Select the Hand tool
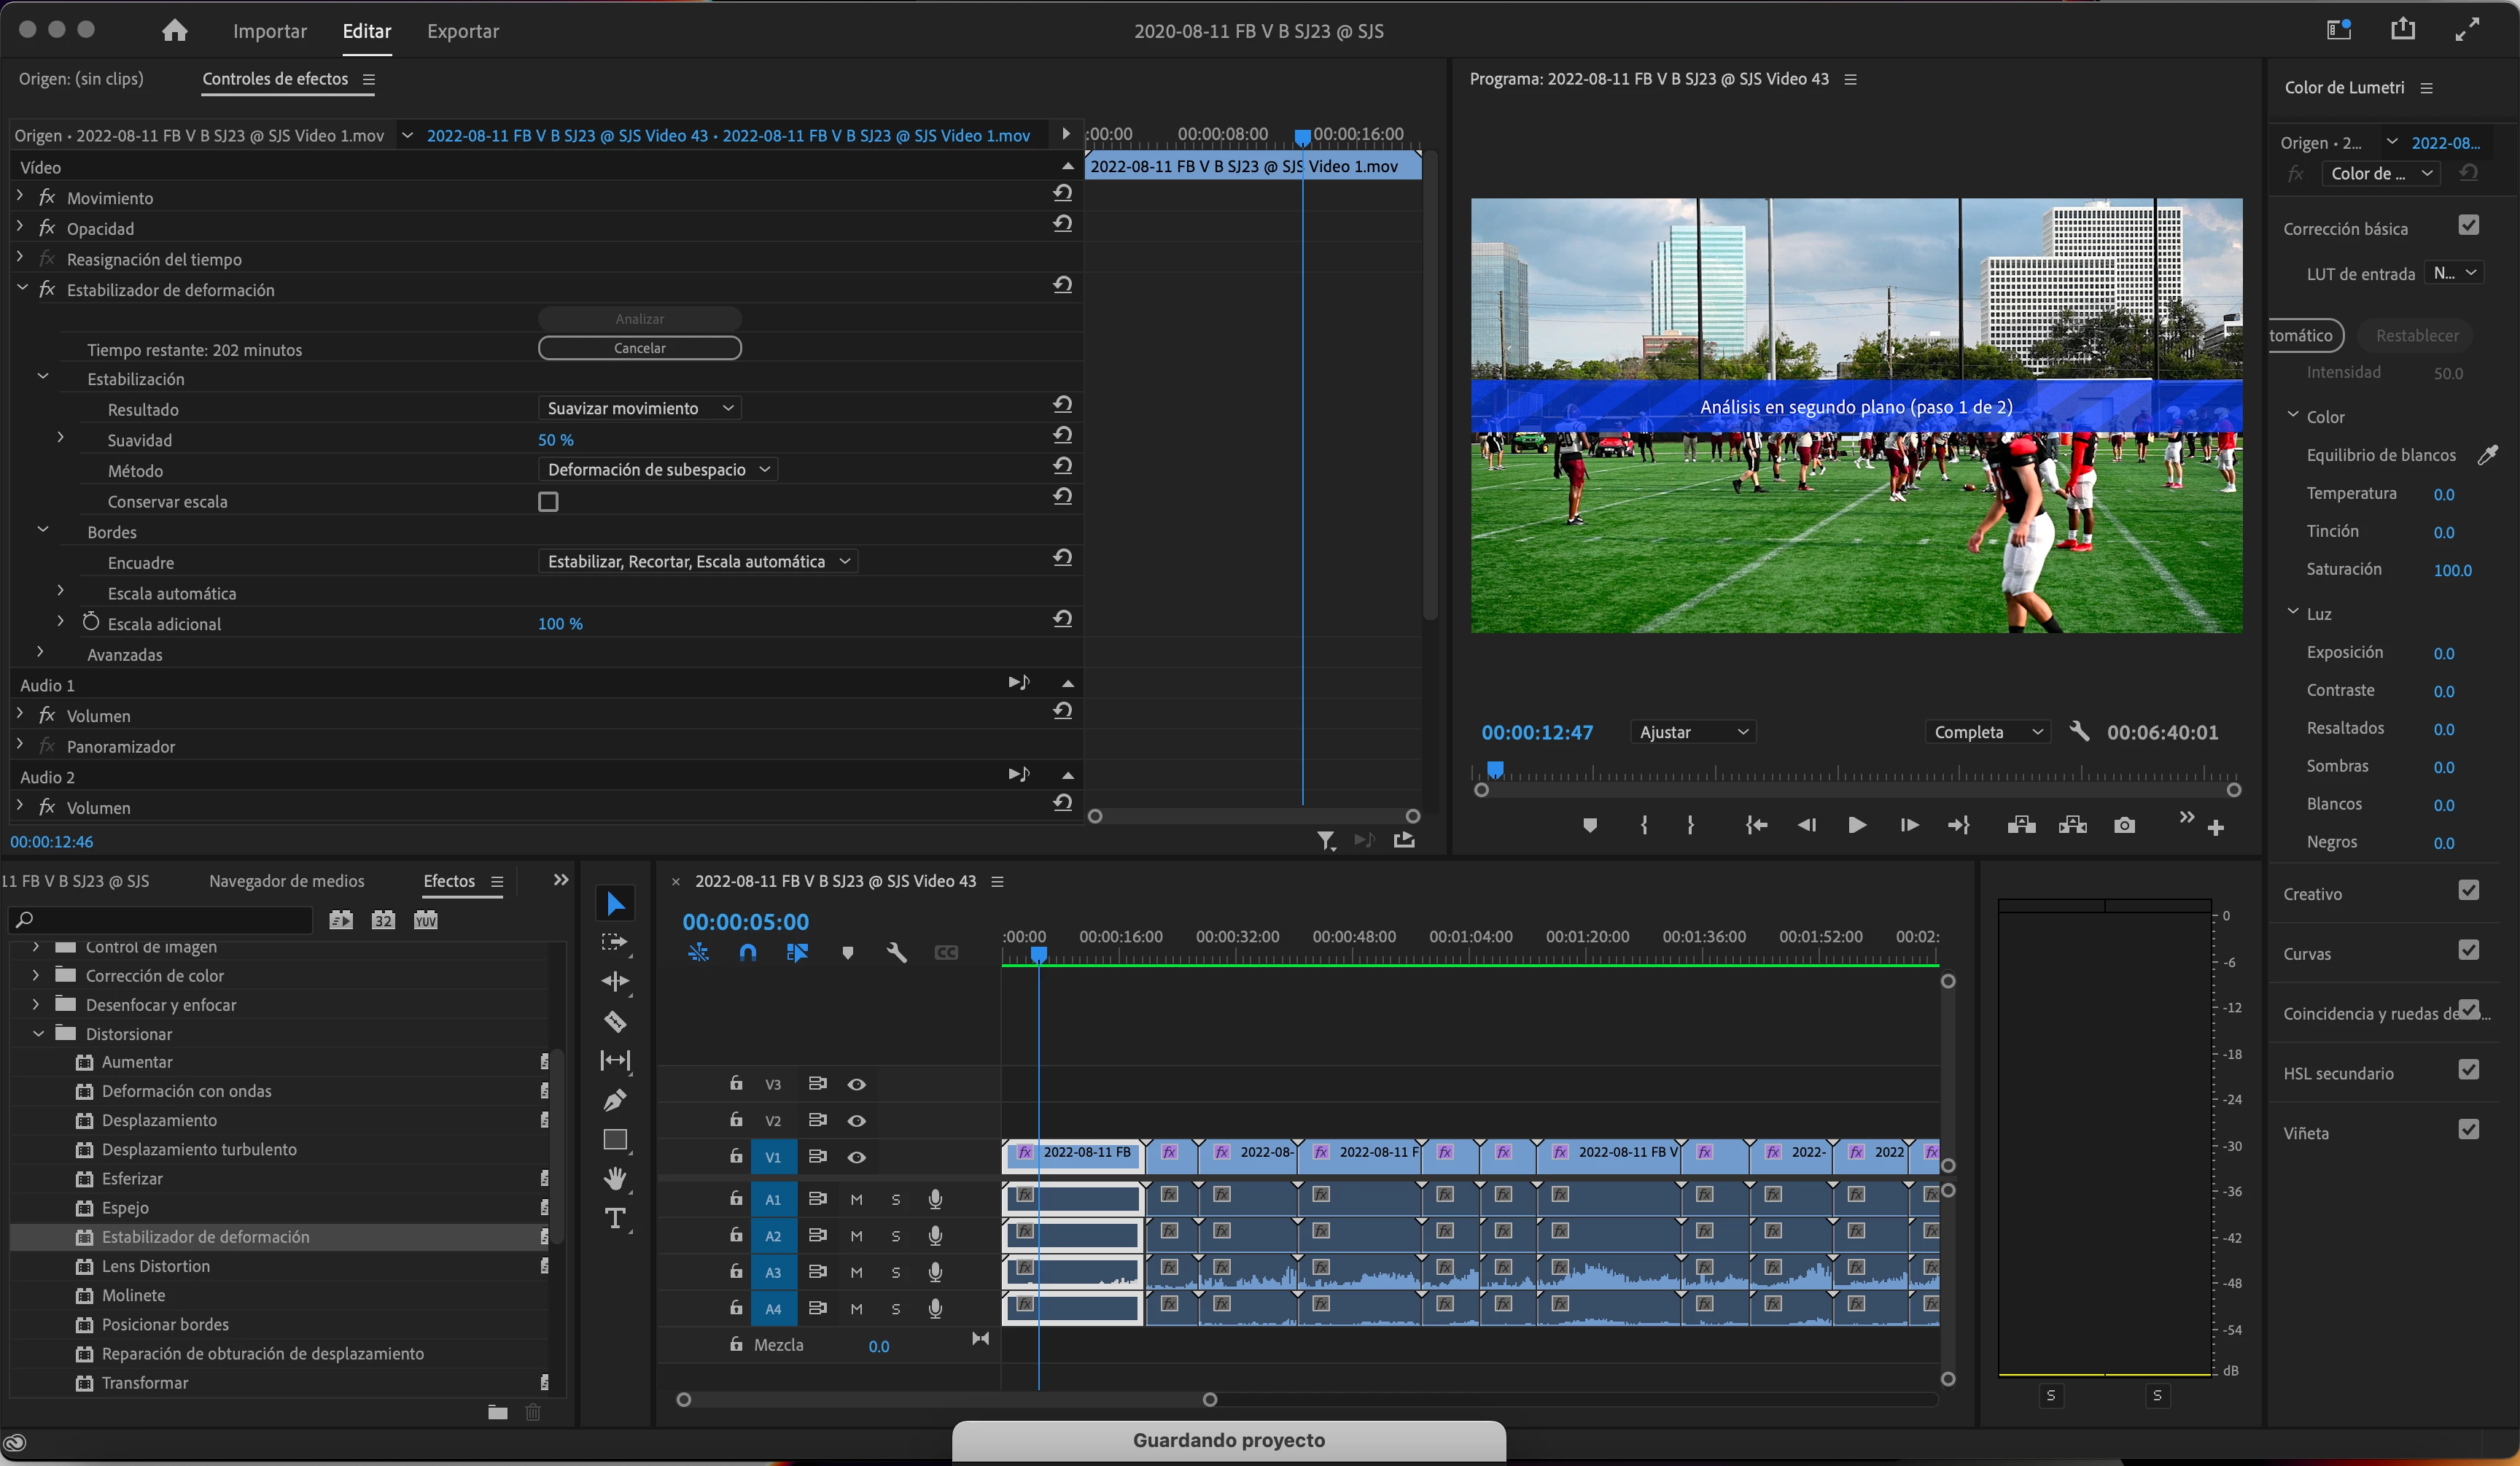Viewport: 2520px width, 1466px height. [x=615, y=1178]
